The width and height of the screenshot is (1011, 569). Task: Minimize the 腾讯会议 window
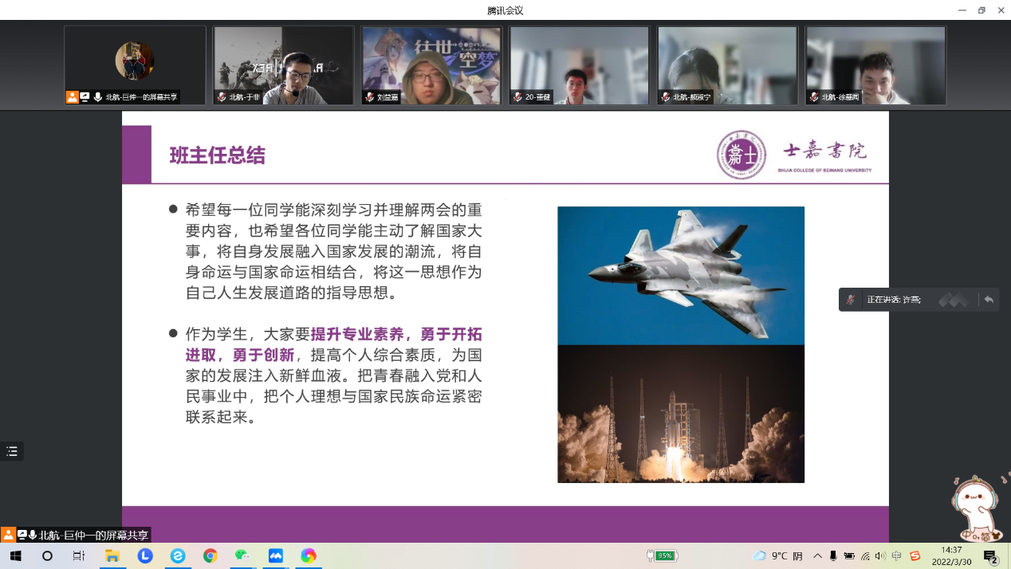962,10
